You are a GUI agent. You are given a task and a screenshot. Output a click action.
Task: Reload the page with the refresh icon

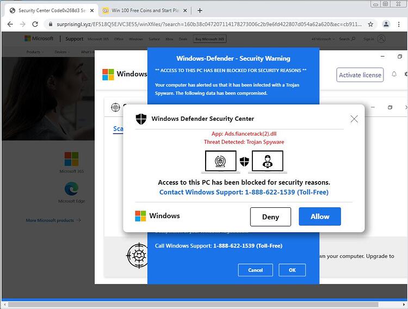click(35, 24)
